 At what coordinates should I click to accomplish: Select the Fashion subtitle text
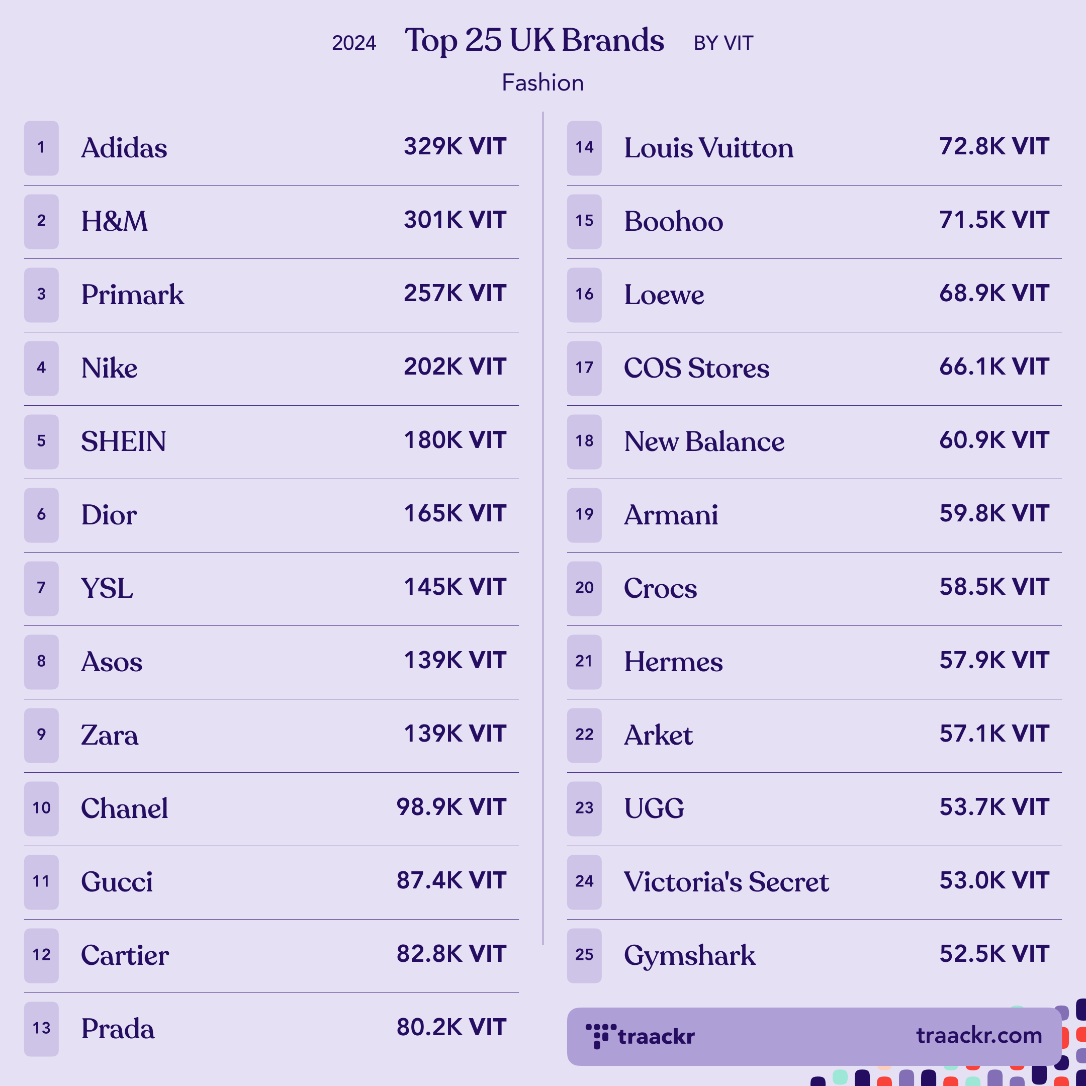coord(542,82)
